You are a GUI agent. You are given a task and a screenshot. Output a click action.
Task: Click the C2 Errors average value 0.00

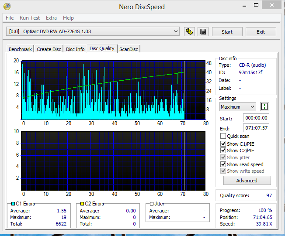tap(131, 211)
